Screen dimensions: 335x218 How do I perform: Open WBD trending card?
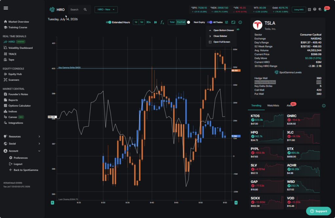[x=303, y=186]
